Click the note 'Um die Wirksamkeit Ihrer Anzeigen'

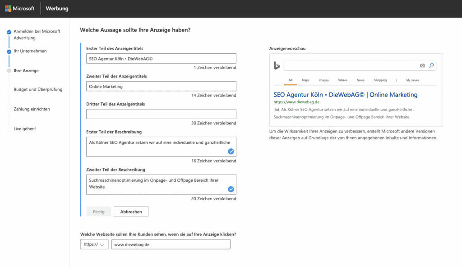(353, 134)
